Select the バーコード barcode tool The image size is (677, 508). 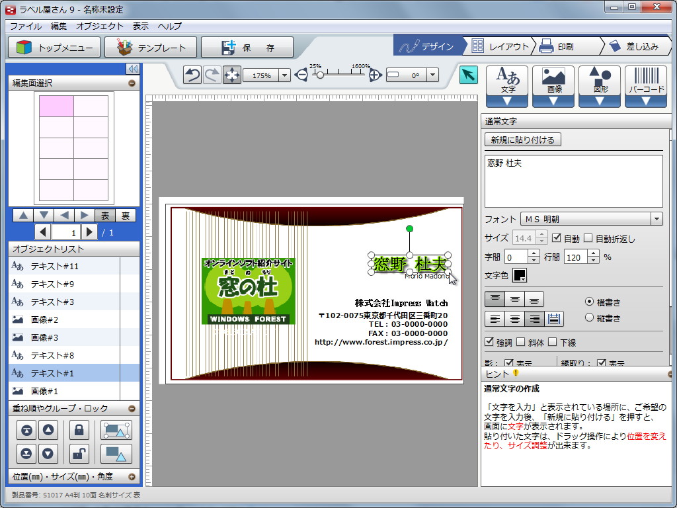(x=646, y=87)
